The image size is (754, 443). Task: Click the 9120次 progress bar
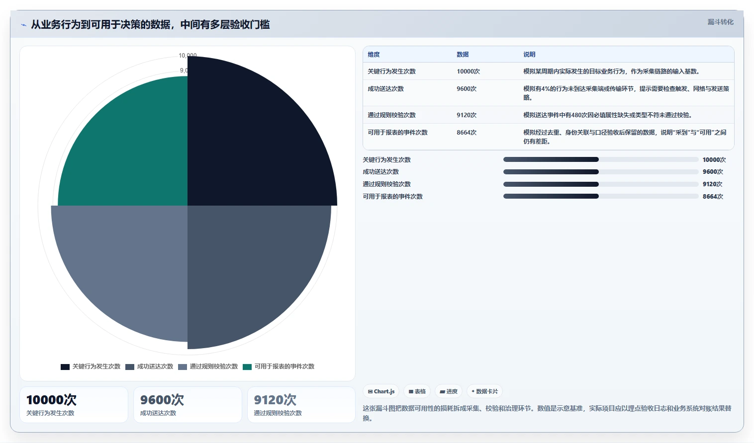point(601,184)
